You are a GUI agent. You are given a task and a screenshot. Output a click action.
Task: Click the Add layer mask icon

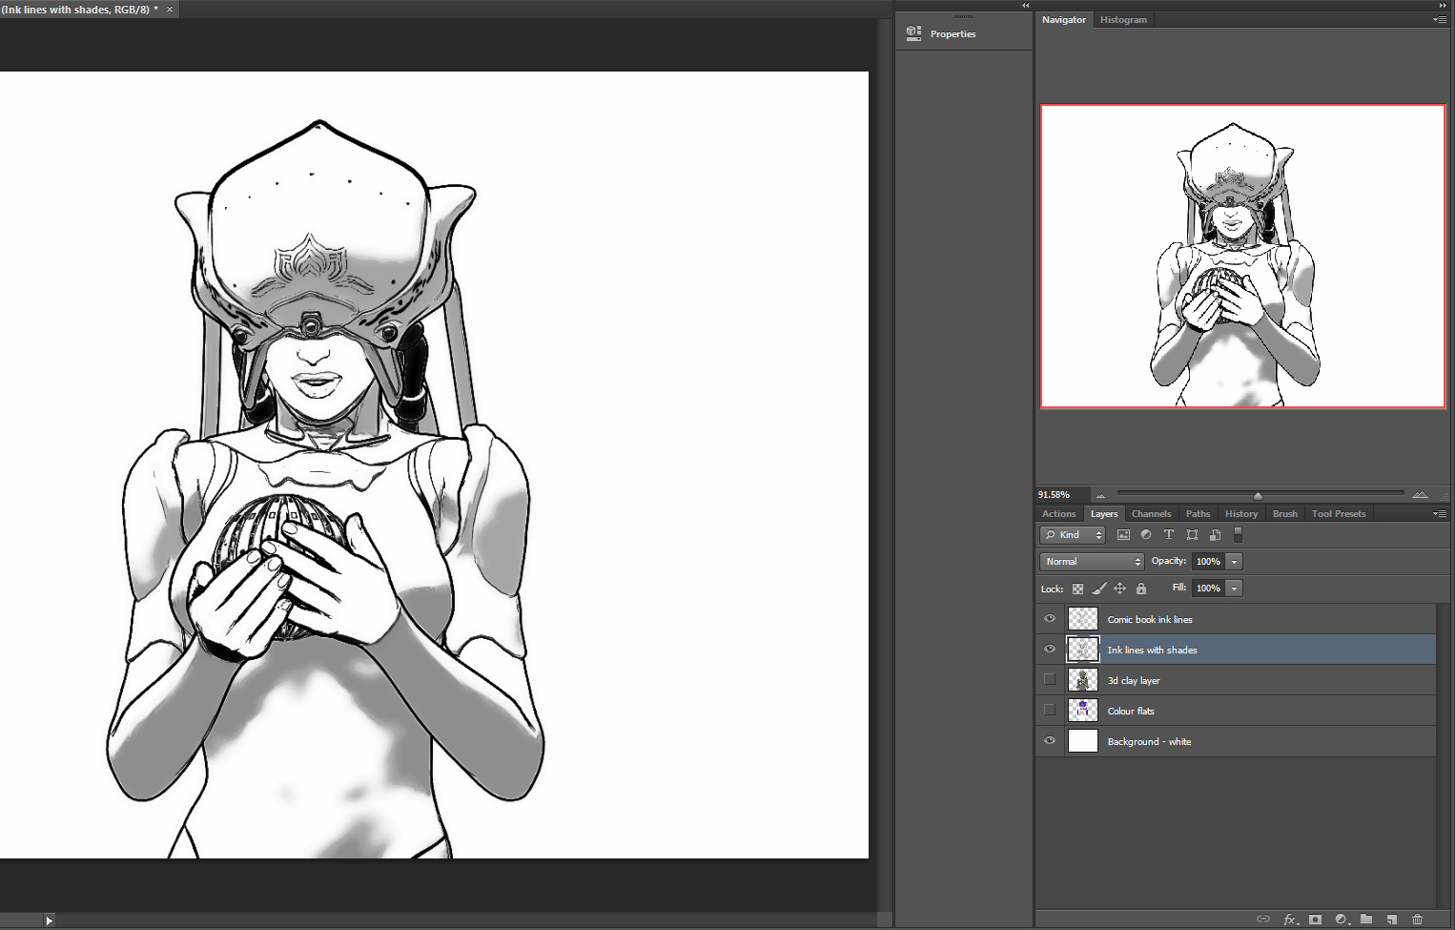tap(1315, 920)
